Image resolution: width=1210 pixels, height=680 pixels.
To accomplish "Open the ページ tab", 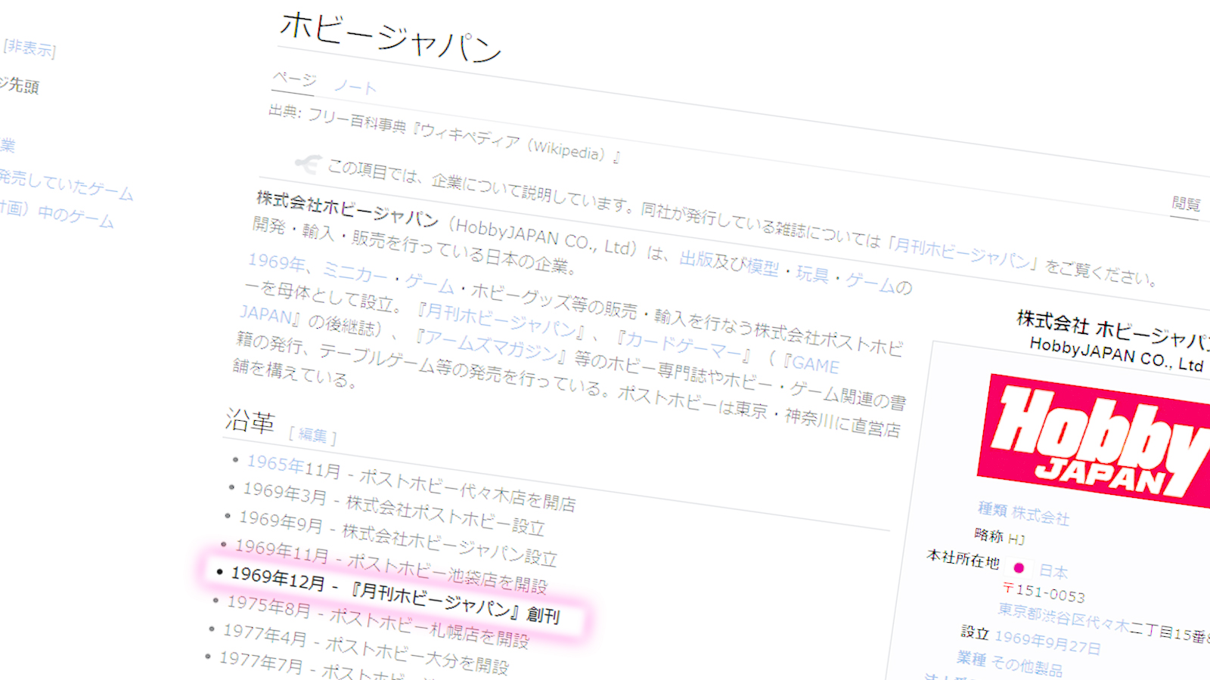I will pyautogui.click(x=294, y=79).
